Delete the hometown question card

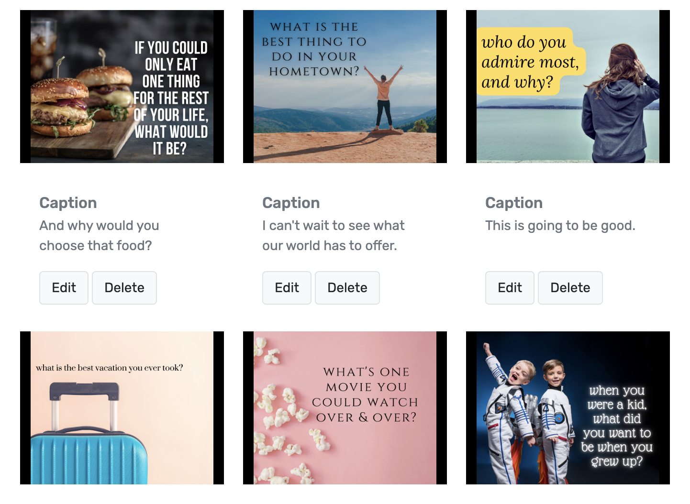pos(347,288)
